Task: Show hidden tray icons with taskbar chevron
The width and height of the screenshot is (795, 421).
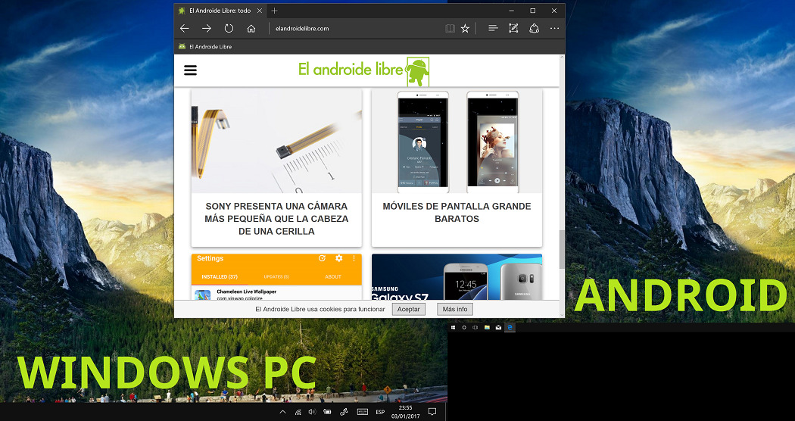Action: coord(283,412)
